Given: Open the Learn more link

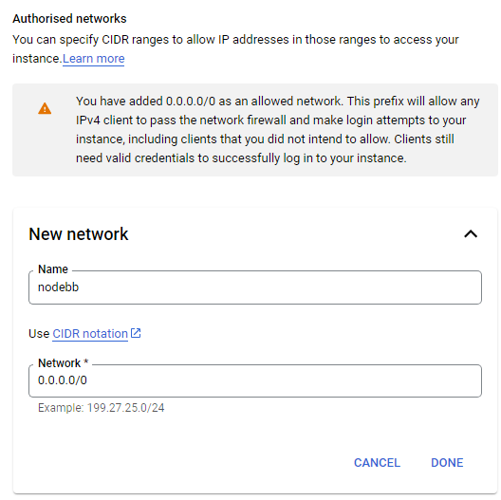Looking at the screenshot, I should [x=94, y=59].
